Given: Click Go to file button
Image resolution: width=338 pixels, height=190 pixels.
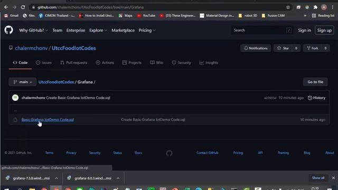Looking at the screenshot, I should pos(315,82).
